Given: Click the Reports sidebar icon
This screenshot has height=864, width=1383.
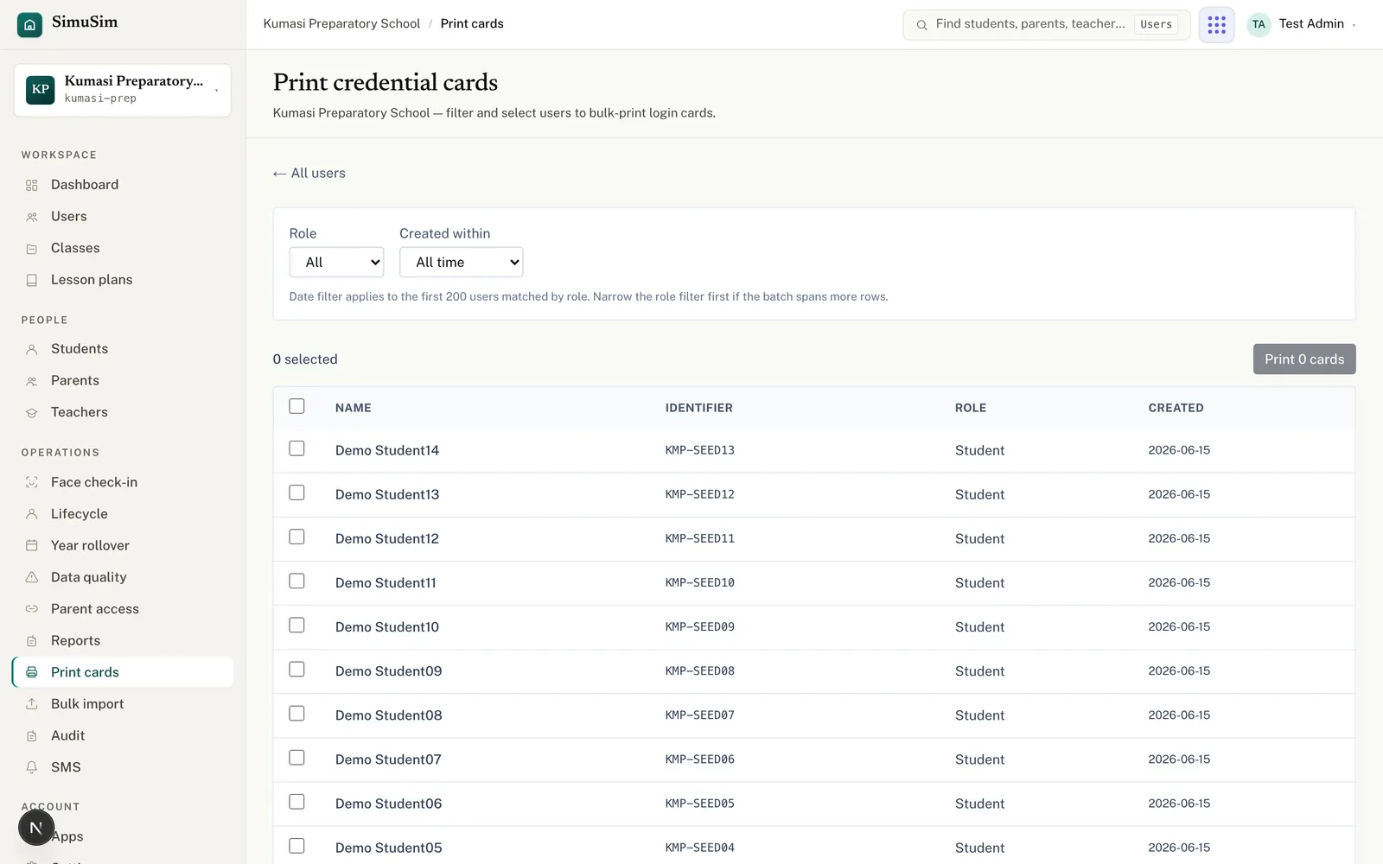Looking at the screenshot, I should click(32, 641).
